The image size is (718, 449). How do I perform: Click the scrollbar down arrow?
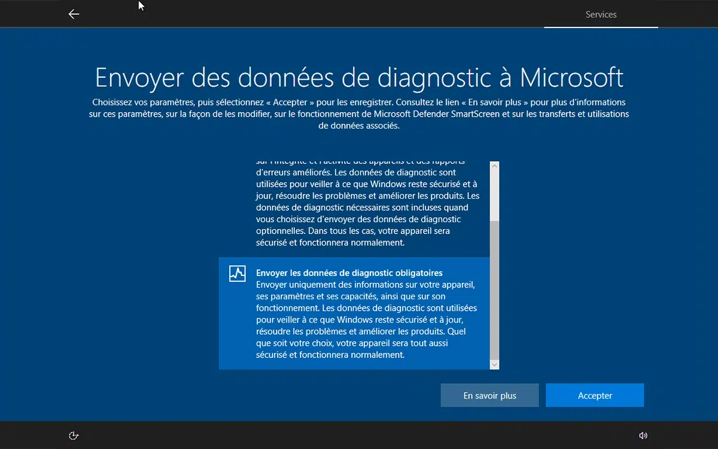coord(494,365)
